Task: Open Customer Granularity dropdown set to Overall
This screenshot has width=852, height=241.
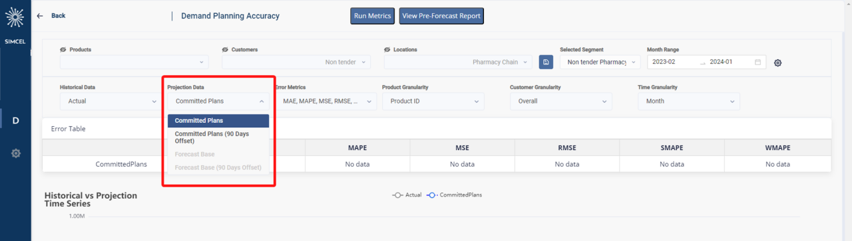Action: pyautogui.click(x=560, y=101)
